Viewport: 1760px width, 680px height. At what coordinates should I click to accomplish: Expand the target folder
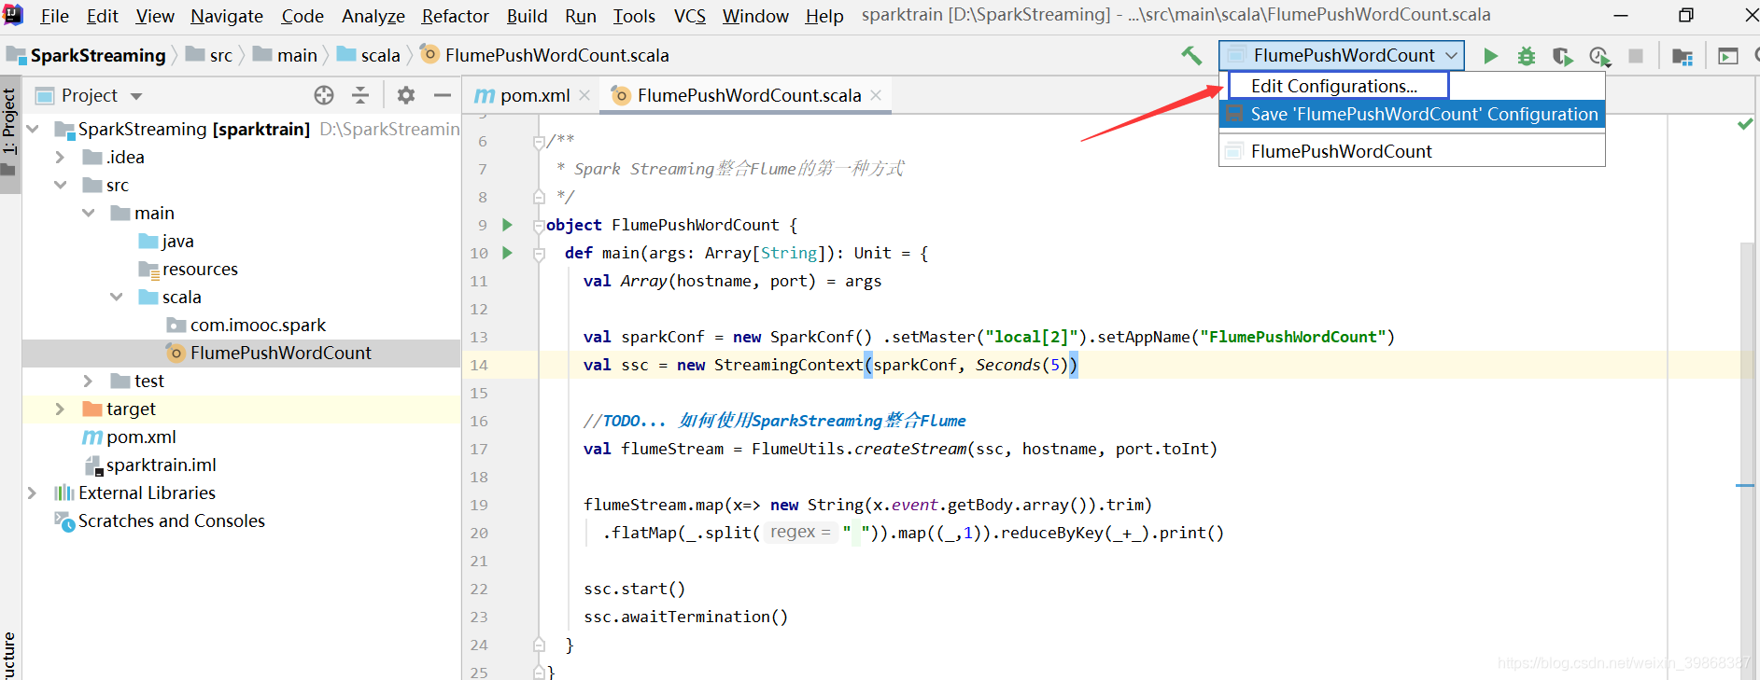60,409
